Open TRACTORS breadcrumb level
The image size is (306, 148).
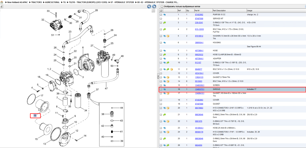(36, 2)
